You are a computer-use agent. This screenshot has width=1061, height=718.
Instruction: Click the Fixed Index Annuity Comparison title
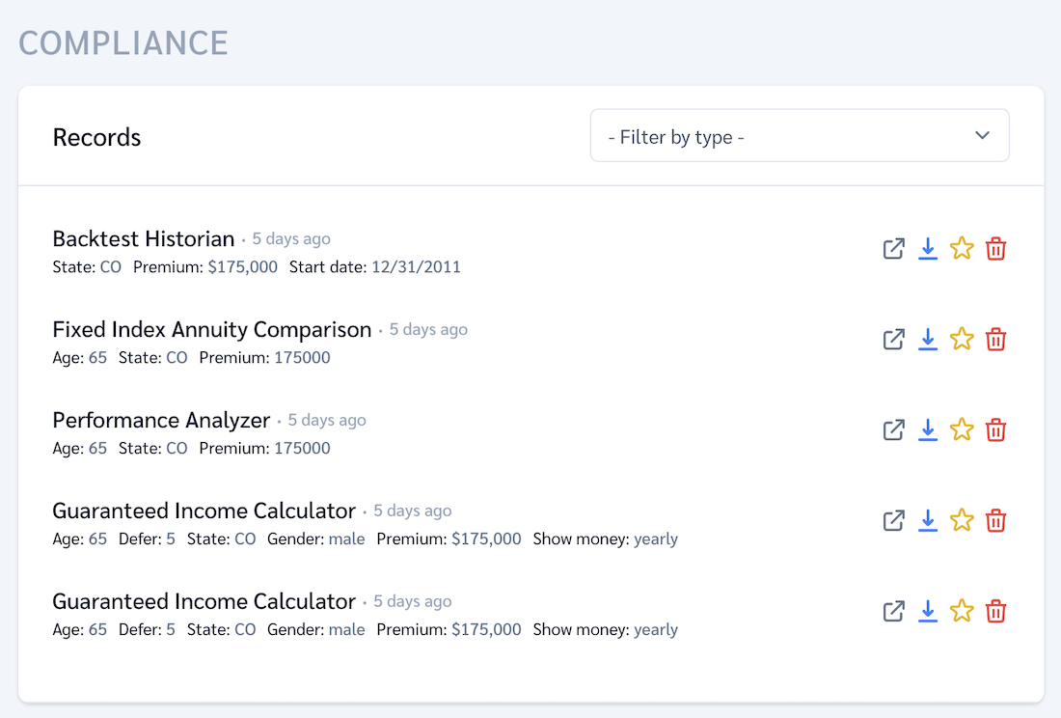(211, 329)
